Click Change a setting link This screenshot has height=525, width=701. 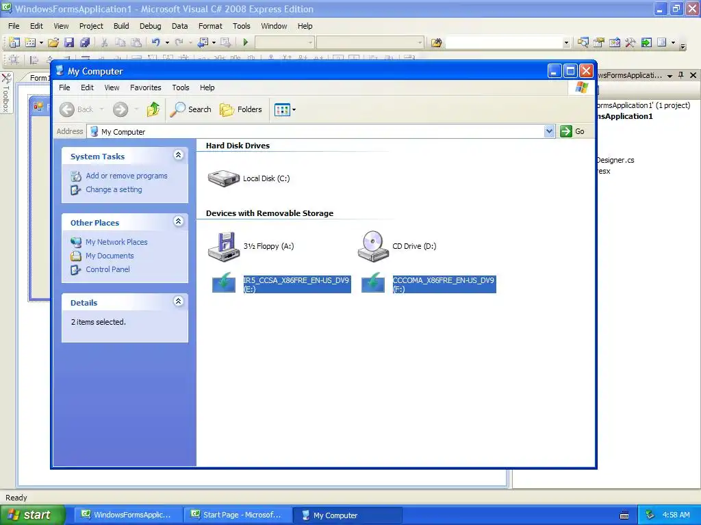pyautogui.click(x=114, y=189)
